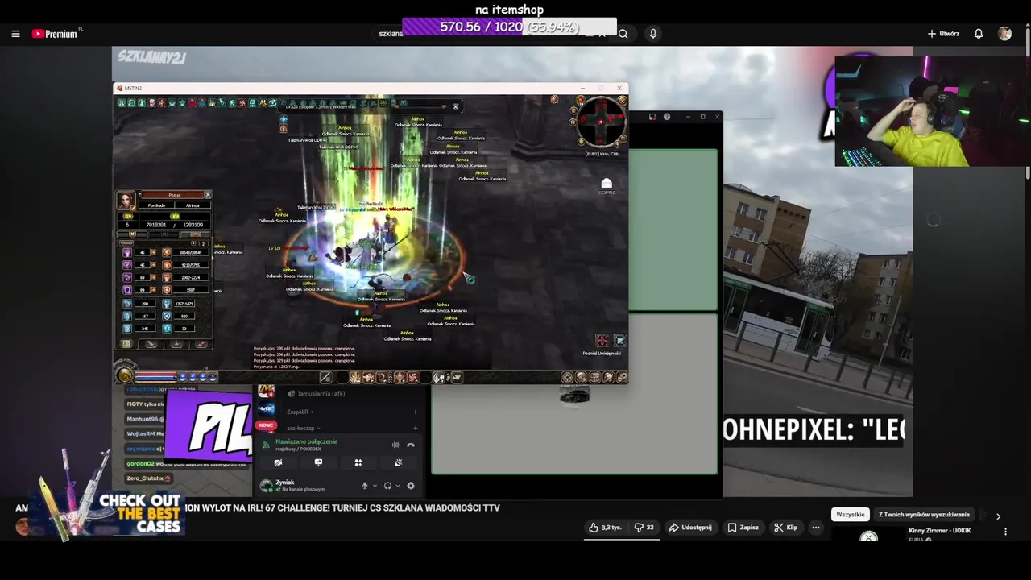
Task: Close the Metin2 target info bar
Action: [455, 106]
